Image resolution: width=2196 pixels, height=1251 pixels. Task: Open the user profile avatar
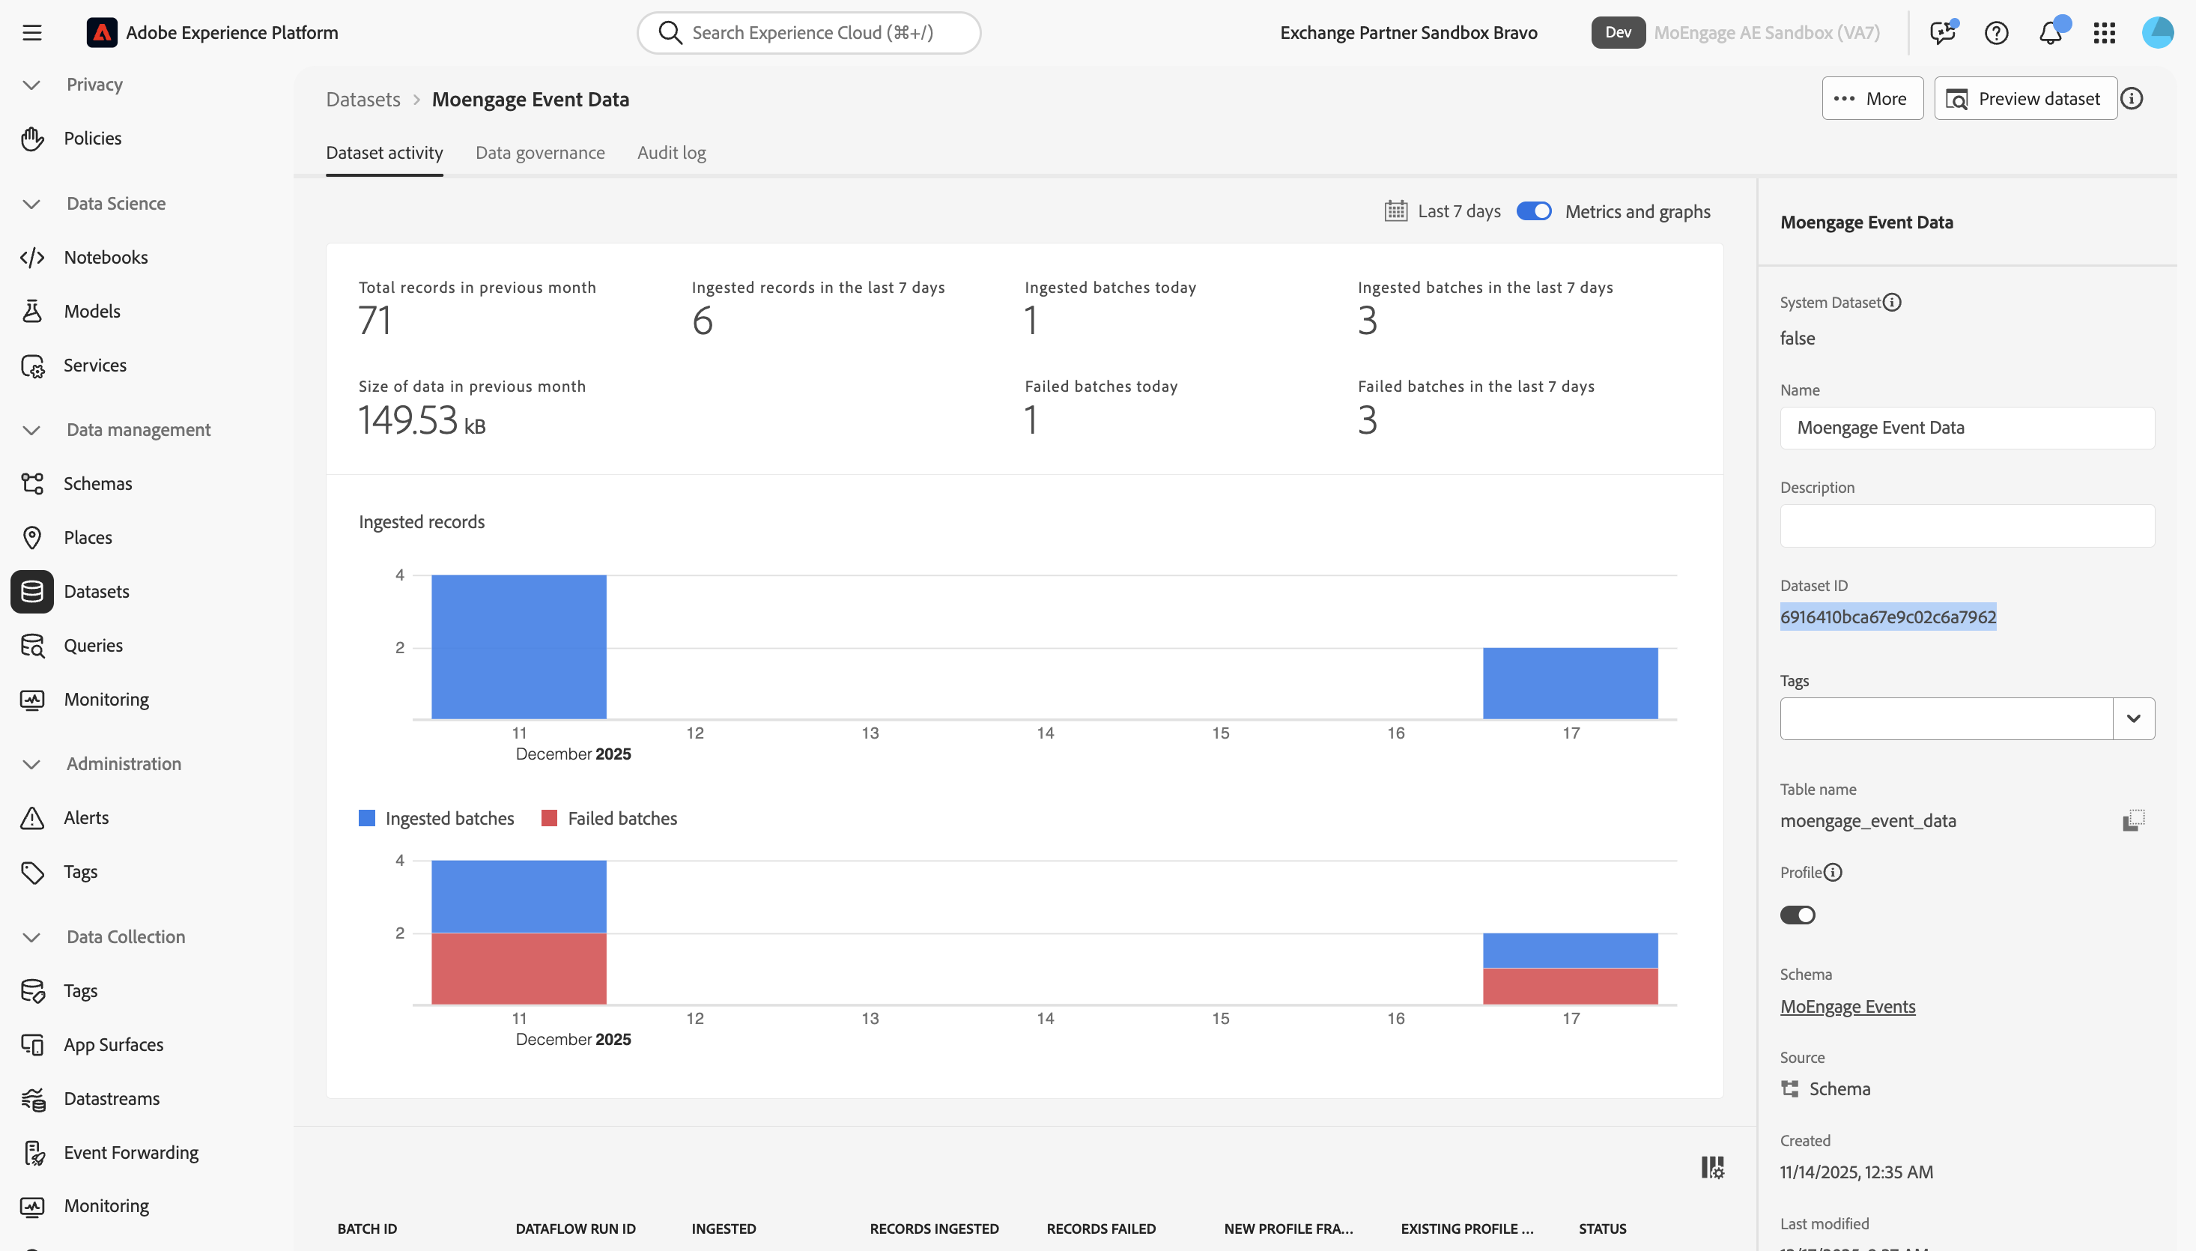(x=2157, y=33)
